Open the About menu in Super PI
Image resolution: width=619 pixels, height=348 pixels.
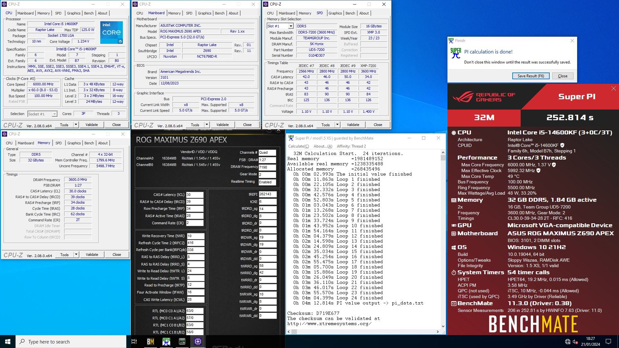(x=323, y=146)
